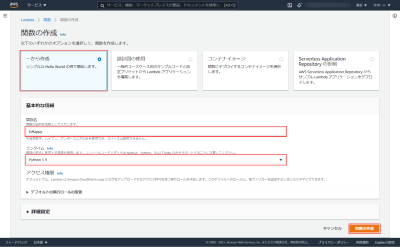Open Info link next to アクセス権限
The image size is (400, 247).
pyautogui.click(x=60, y=173)
